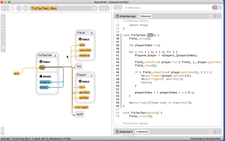Switch code view to snippet list mode
The height and width of the screenshot is (141, 225).
point(214,7)
